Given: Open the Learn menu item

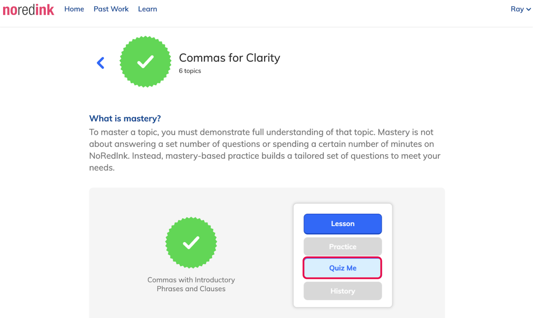Looking at the screenshot, I should click(x=147, y=9).
